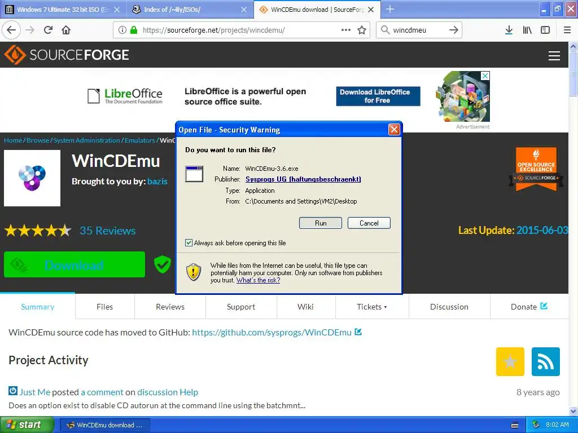
Task: Submit search with the arrow in search box
Action: coord(454,30)
